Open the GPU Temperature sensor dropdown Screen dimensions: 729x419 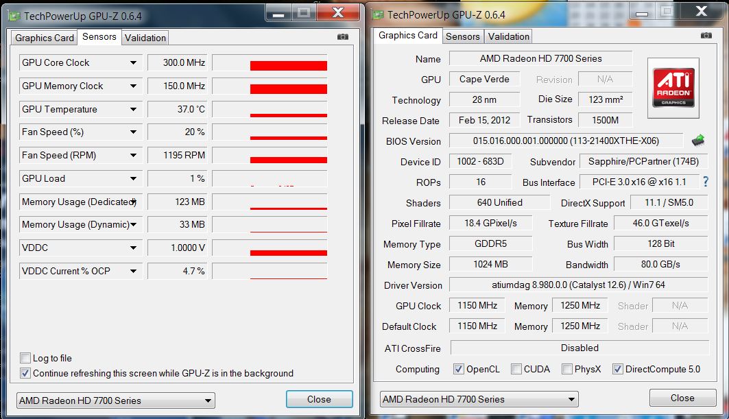coord(134,109)
